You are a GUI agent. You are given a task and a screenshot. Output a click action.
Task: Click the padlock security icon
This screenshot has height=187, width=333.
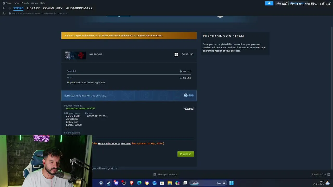(x=10, y=13)
